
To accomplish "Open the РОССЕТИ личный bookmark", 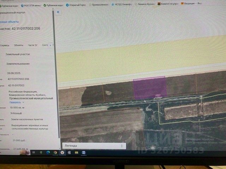I will point(31,6).
